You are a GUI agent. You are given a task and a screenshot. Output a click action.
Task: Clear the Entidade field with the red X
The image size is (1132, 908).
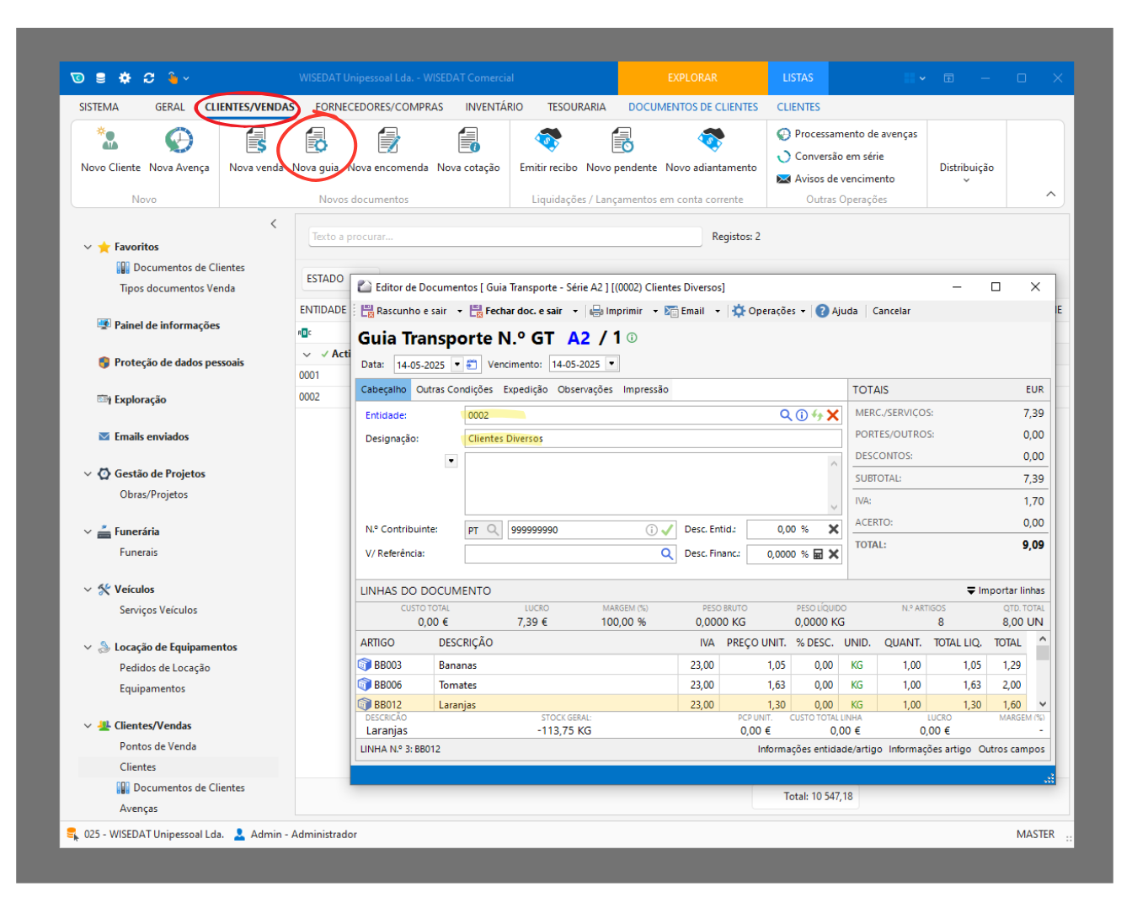pyautogui.click(x=833, y=415)
